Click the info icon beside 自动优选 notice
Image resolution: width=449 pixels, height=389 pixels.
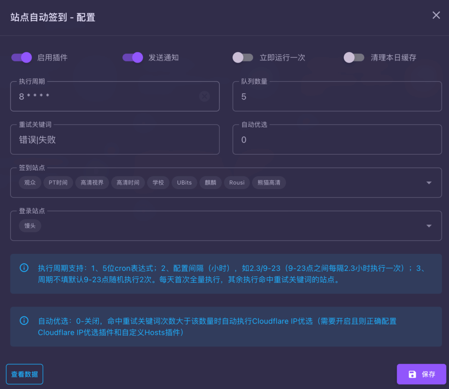tap(24, 321)
